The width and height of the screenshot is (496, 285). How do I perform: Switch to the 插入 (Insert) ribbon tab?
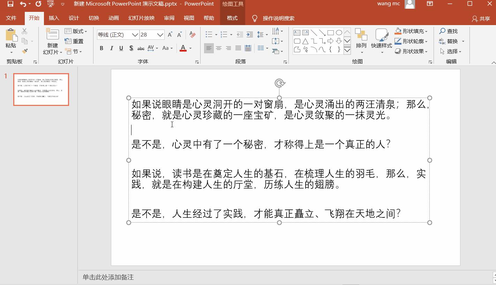54,18
